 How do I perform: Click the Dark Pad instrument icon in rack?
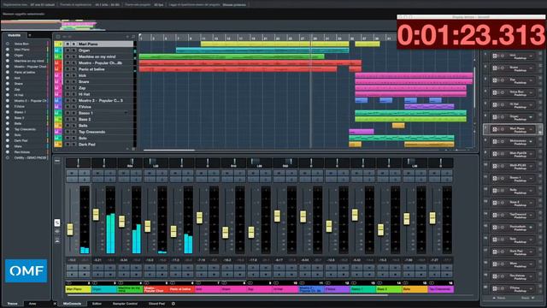point(495,252)
